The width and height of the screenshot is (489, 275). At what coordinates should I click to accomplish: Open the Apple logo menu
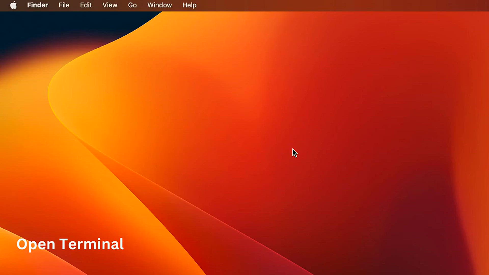[13, 5]
